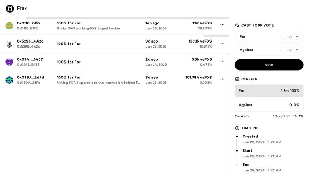Open avatar of voter 0x034f...5437
The height and width of the screenshot is (176, 309).
(x=9, y=62)
